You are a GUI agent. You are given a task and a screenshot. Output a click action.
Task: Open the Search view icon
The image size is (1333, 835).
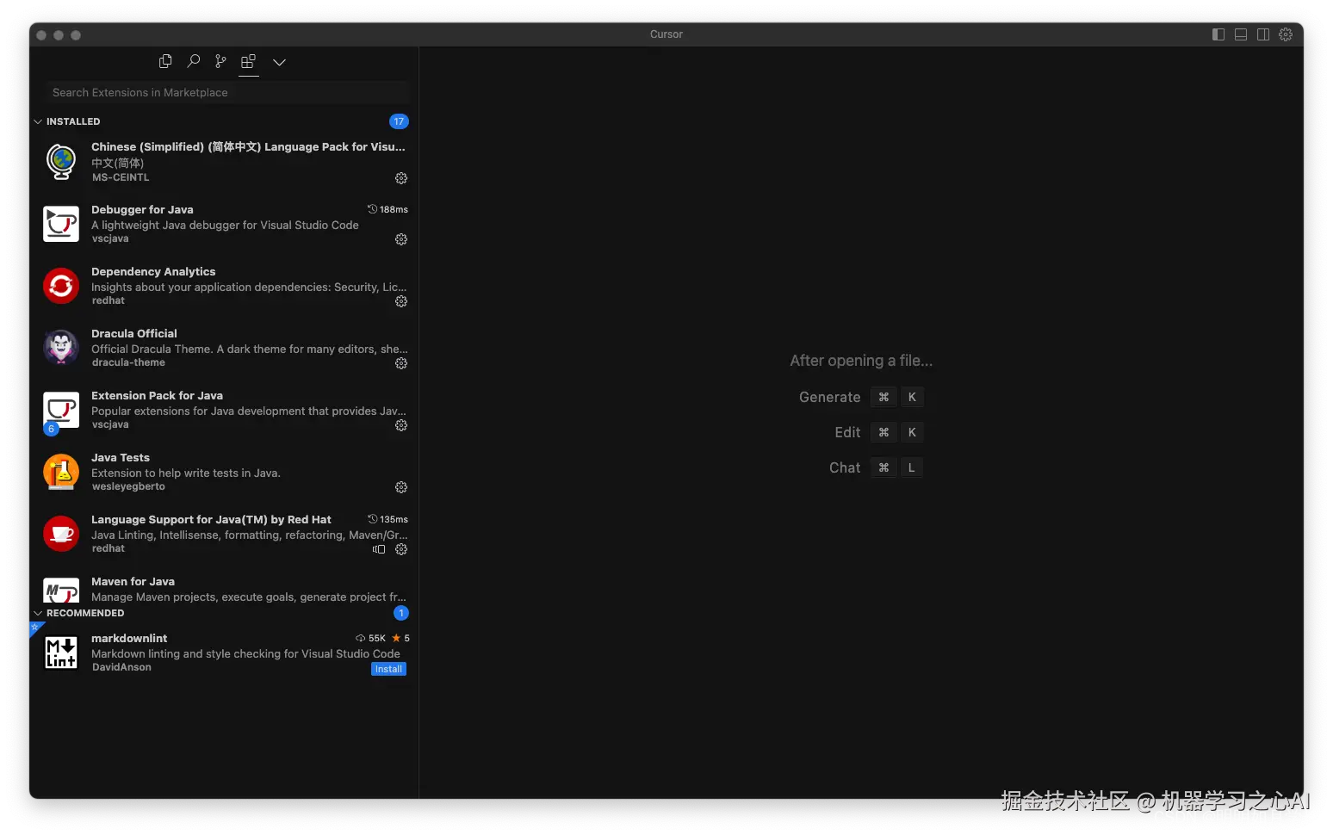[194, 61]
